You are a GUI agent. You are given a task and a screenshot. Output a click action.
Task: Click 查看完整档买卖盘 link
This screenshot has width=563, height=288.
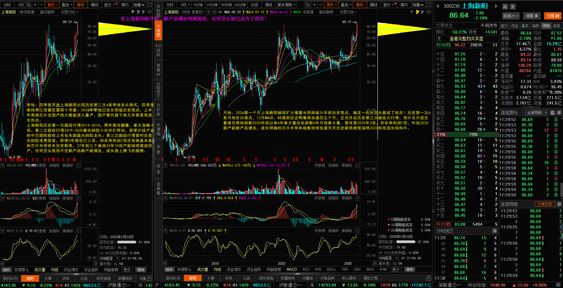[466, 39]
